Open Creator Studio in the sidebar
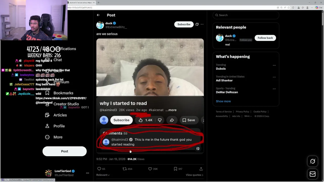The height and width of the screenshot is (182, 324). click(x=62, y=104)
